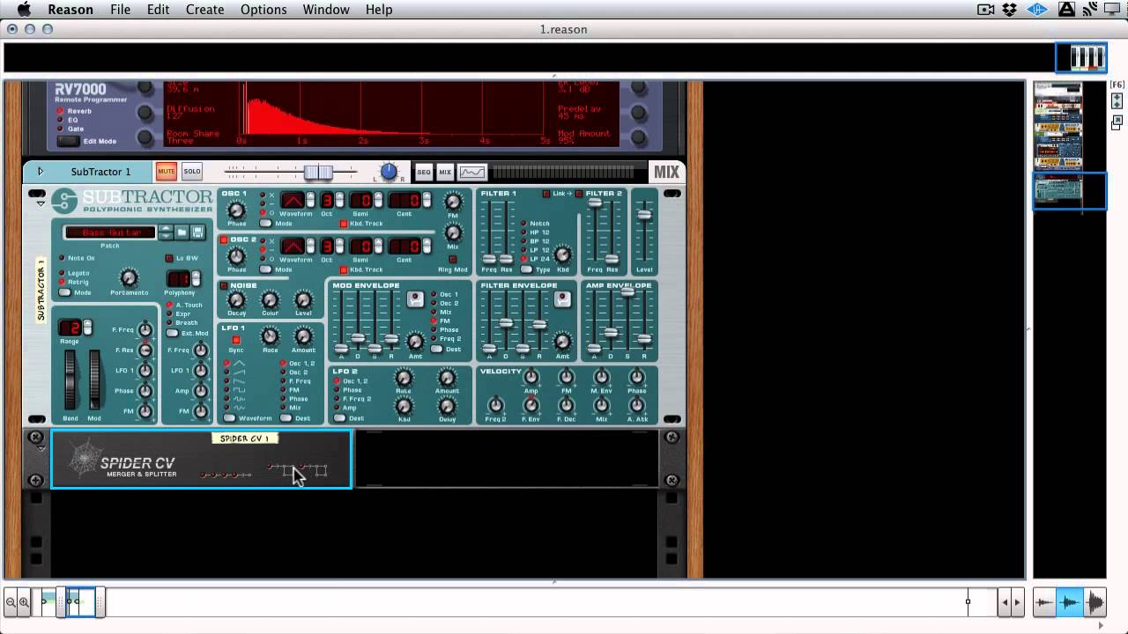Toggle the Ring Mod button
The image size is (1128, 634).
[453, 259]
